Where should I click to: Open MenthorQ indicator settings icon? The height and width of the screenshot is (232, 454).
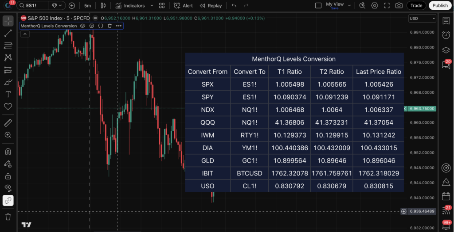pos(91,26)
